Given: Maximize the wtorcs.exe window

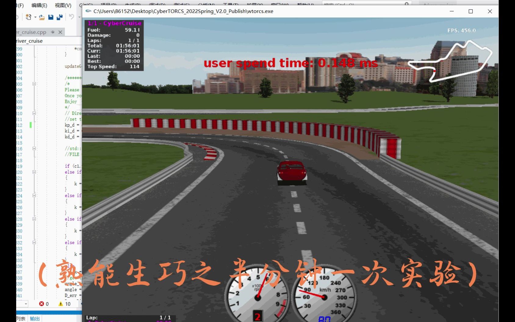Looking at the screenshot, I should (470, 11).
